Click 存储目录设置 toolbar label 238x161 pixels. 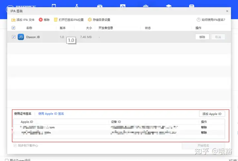101,20
